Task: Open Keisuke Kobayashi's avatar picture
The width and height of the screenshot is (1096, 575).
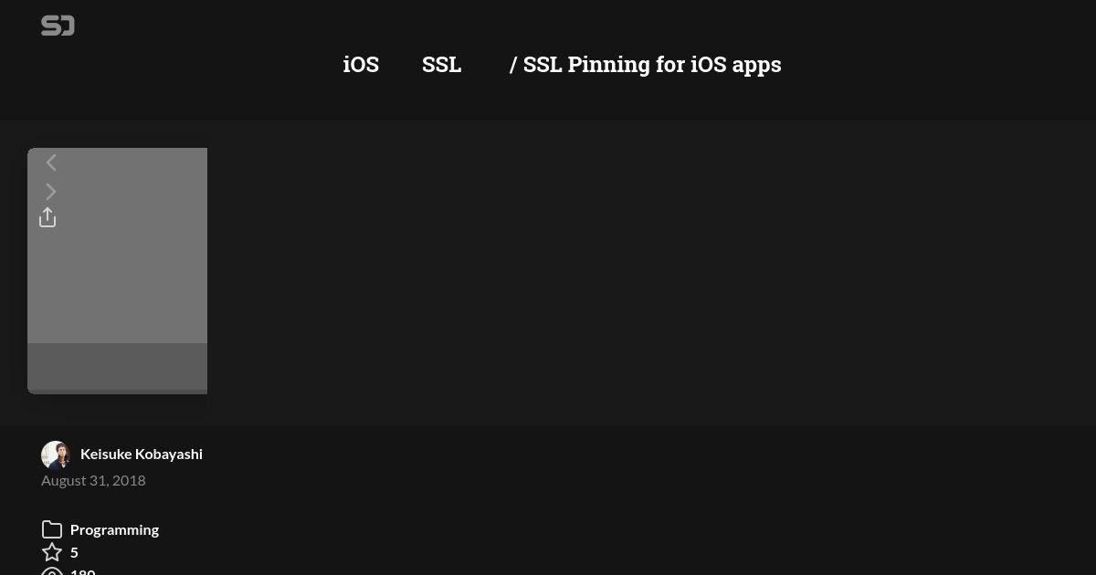Action: pyautogui.click(x=56, y=455)
